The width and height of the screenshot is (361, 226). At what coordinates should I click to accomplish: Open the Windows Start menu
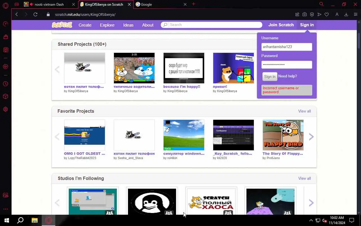(x=7, y=220)
